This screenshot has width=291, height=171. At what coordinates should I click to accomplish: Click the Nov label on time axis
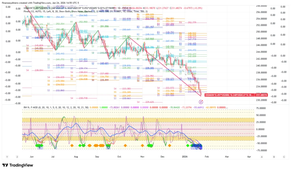coord(142,156)
